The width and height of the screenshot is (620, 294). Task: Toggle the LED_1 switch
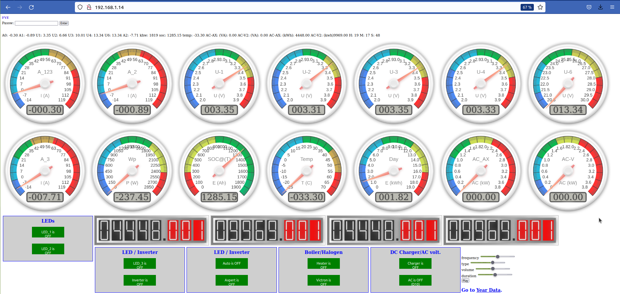point(48,232)
